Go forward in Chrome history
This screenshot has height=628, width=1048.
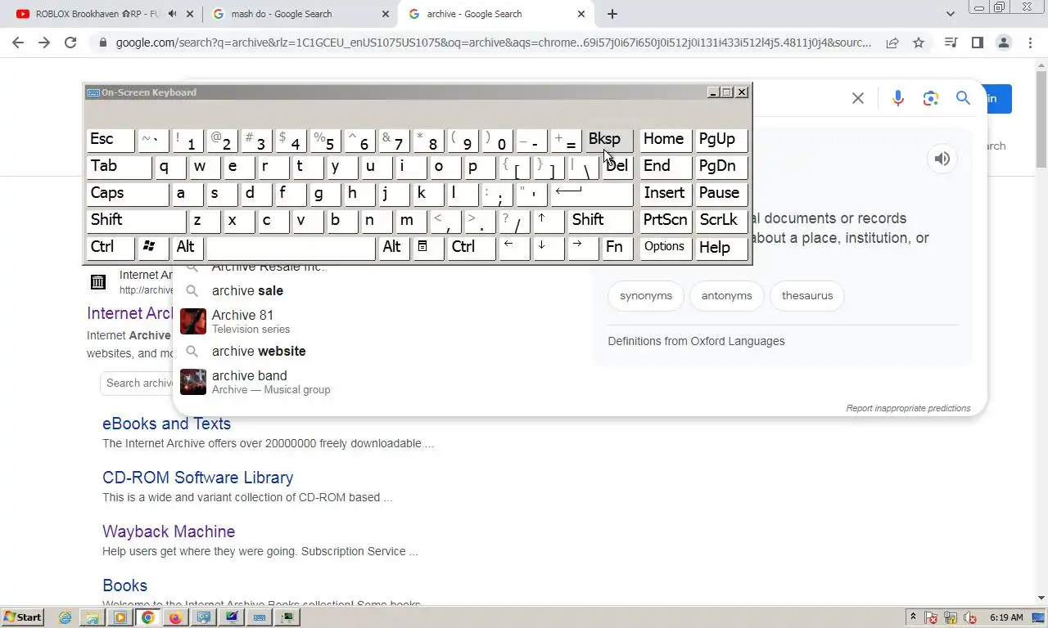click(44, 43)
